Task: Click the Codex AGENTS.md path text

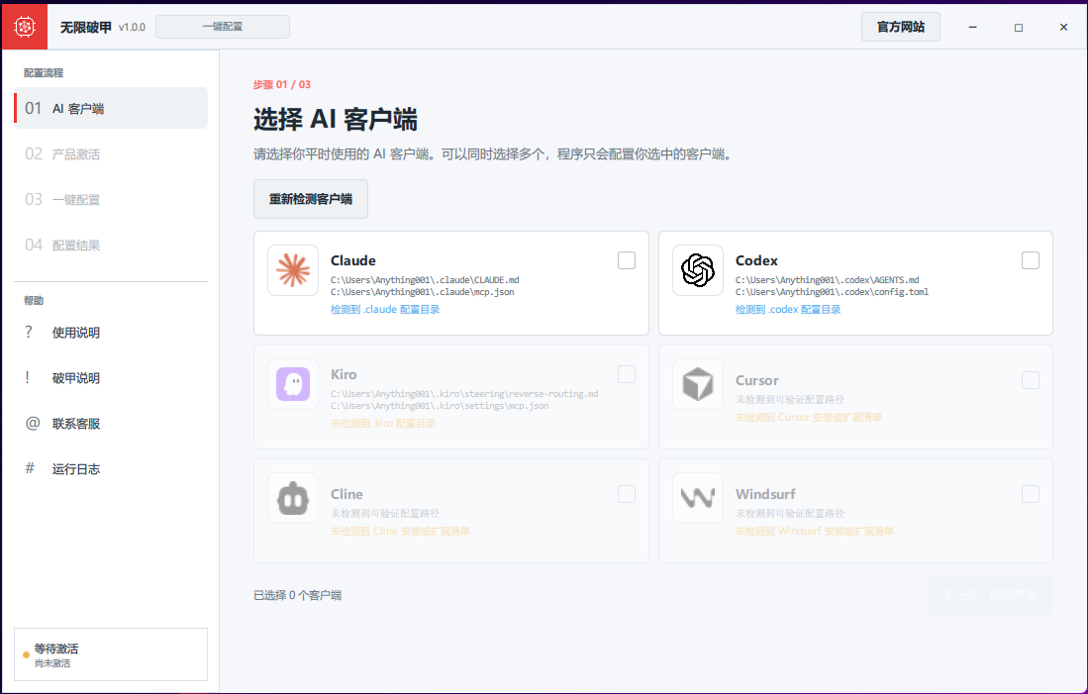Action: click(x=827, y=280)
